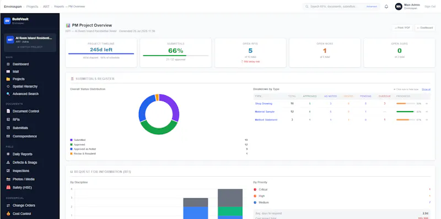
Task: Click the Submittals icon in sidebar
Action: click(x=8, y=128)
